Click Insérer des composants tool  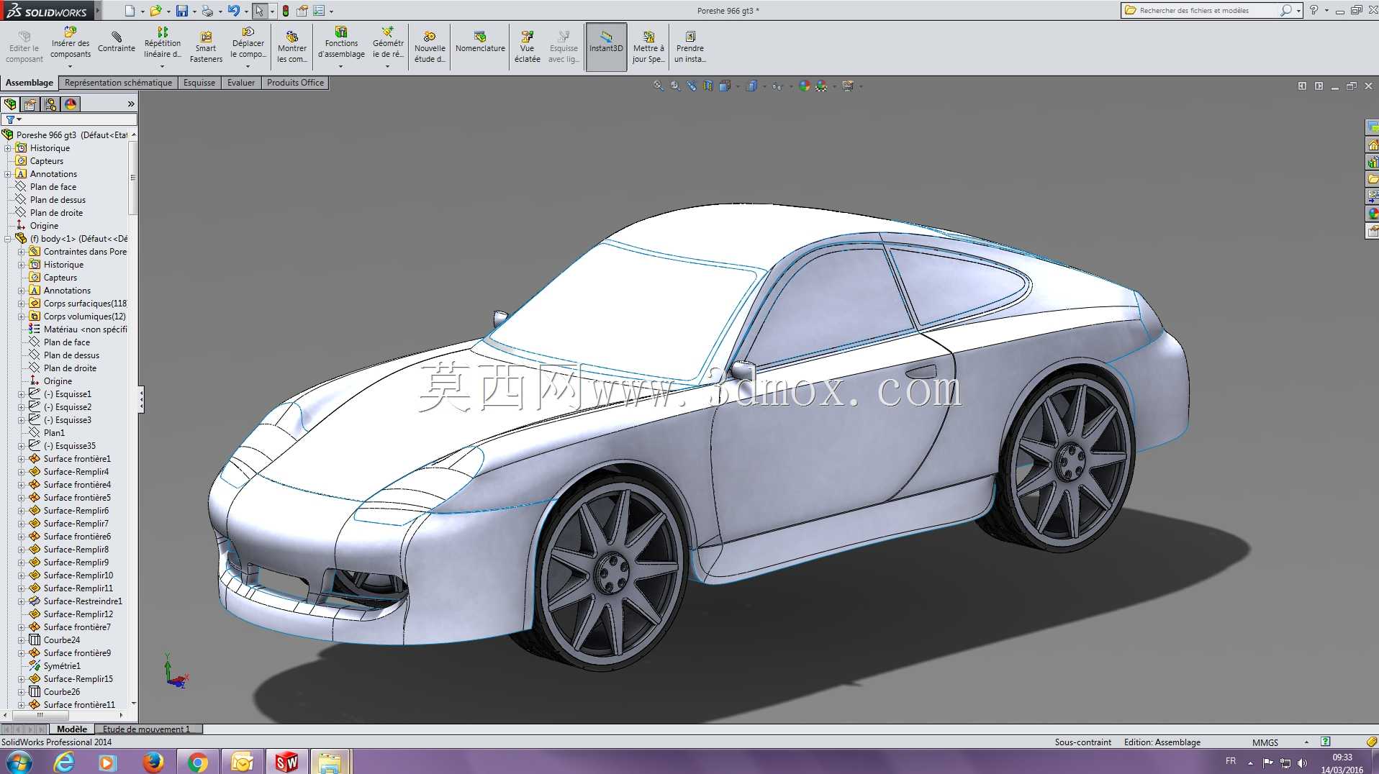click(71, 43)
